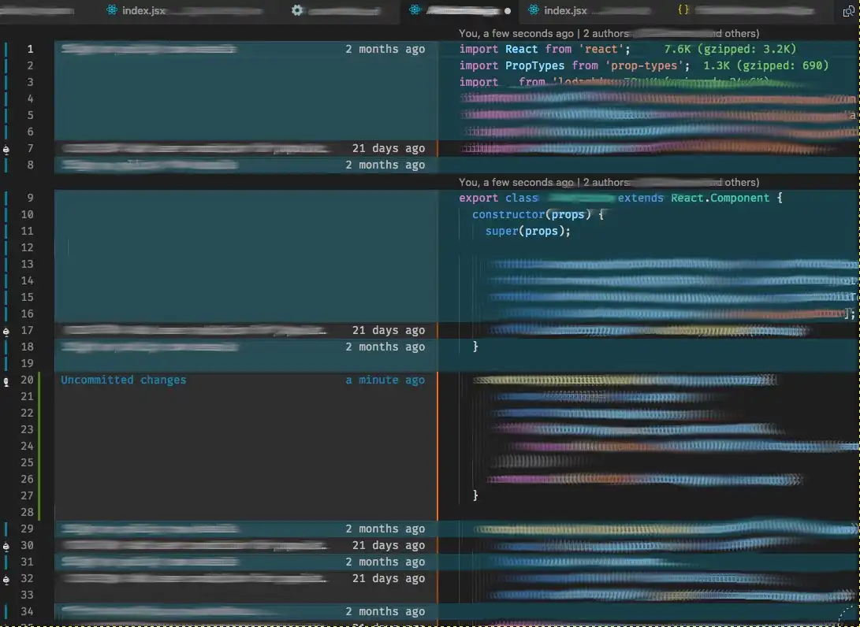Click the gutter author icon on line 32
Viewport: 860px width, 627px height.
tap(6, 579)
